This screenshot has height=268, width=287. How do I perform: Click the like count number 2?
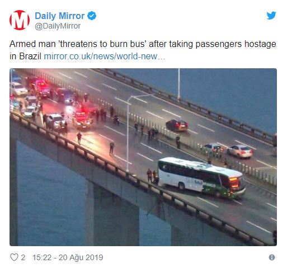[x=23, y=257]
